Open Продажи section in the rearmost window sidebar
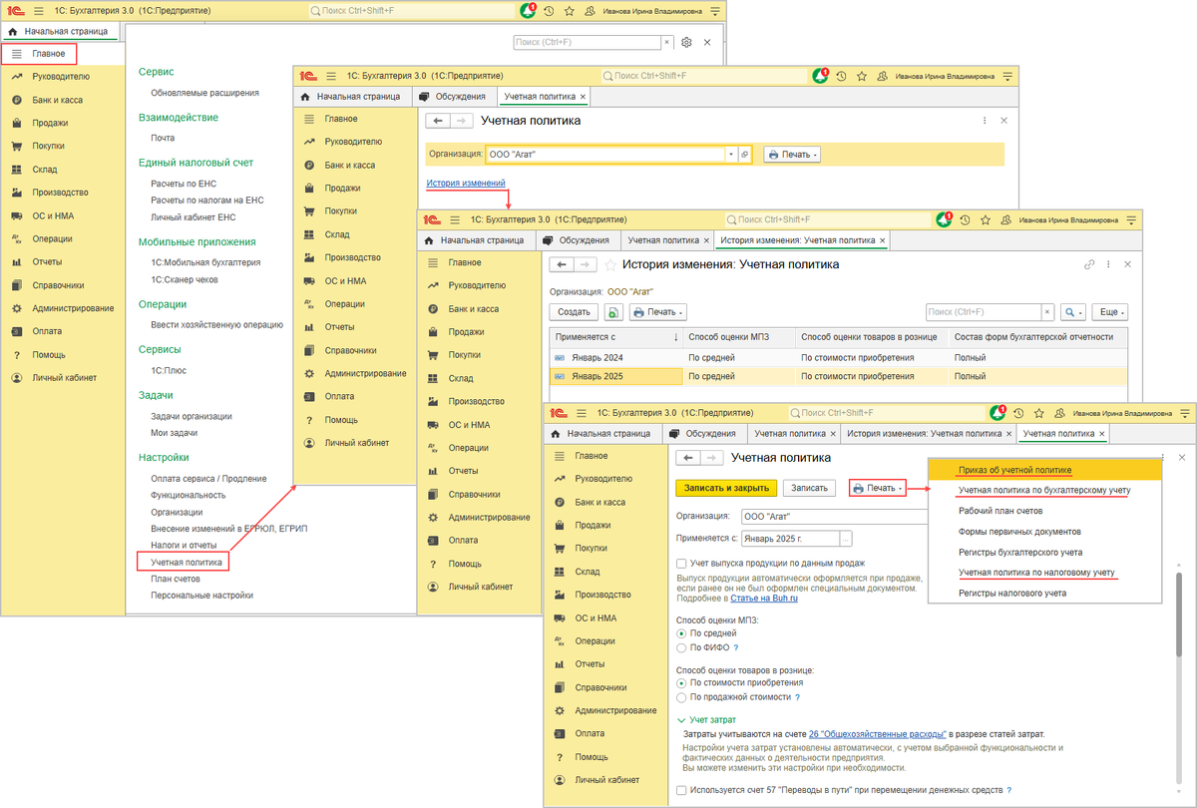The height and width of the screenshot is (808, 1197). (x=50, y=123)
